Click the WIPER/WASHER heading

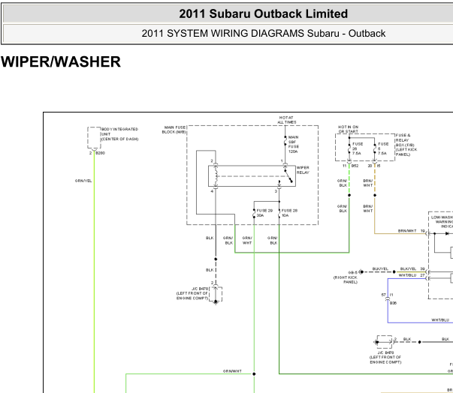click(x=61, y=61)
